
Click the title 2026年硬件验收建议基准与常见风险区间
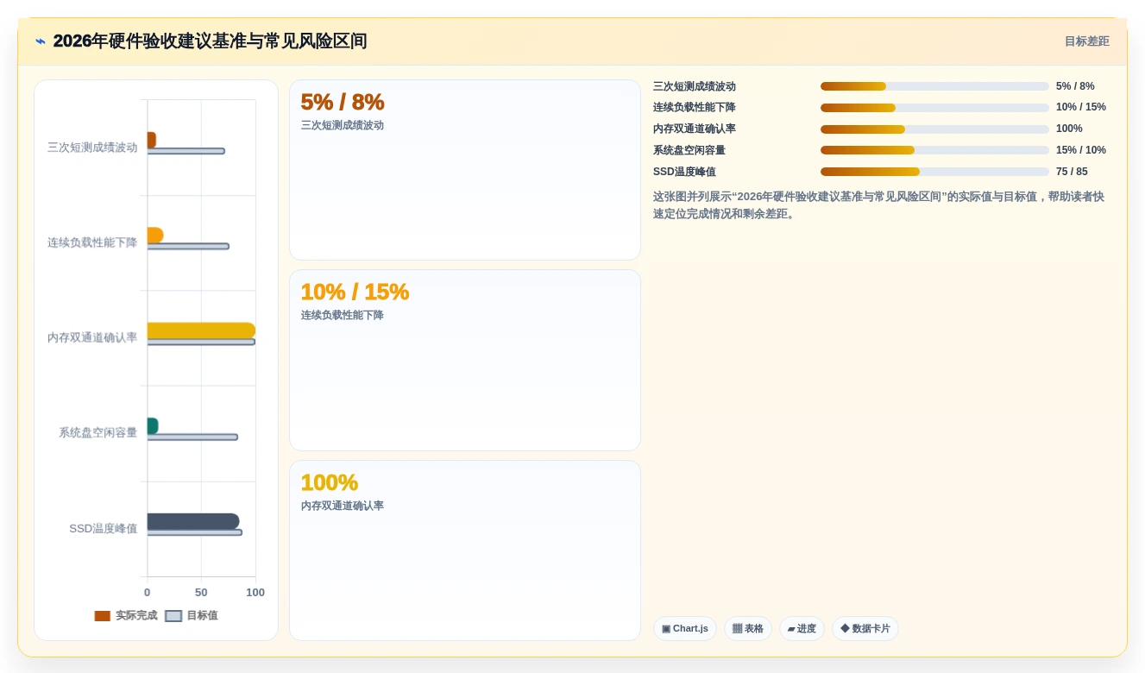pos(210,41)
